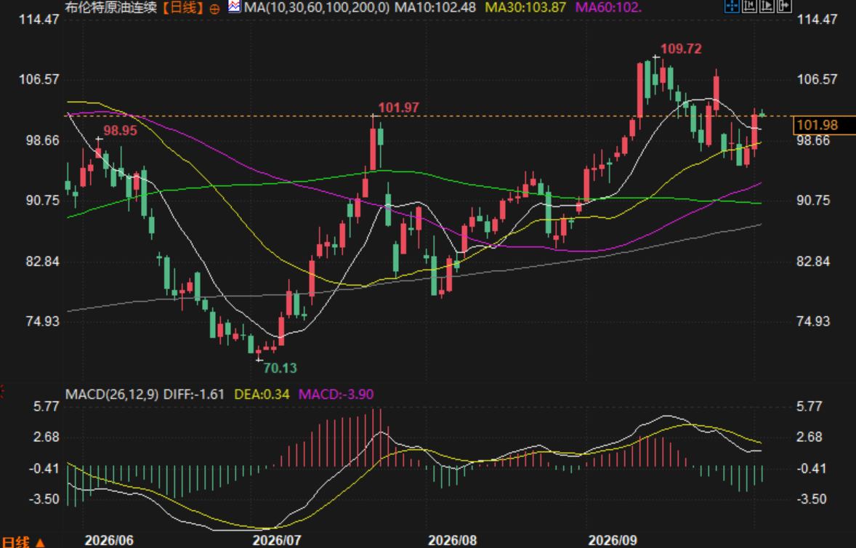856x548 pixels.
Task: Click the 70.13 low price label
Action: (280, 368)
